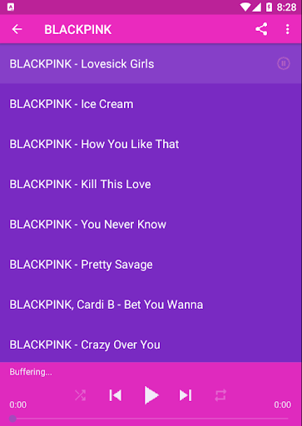302x426 pixels.
Task: Tap the notification icon in status bar
Action: tap(11, 7)
